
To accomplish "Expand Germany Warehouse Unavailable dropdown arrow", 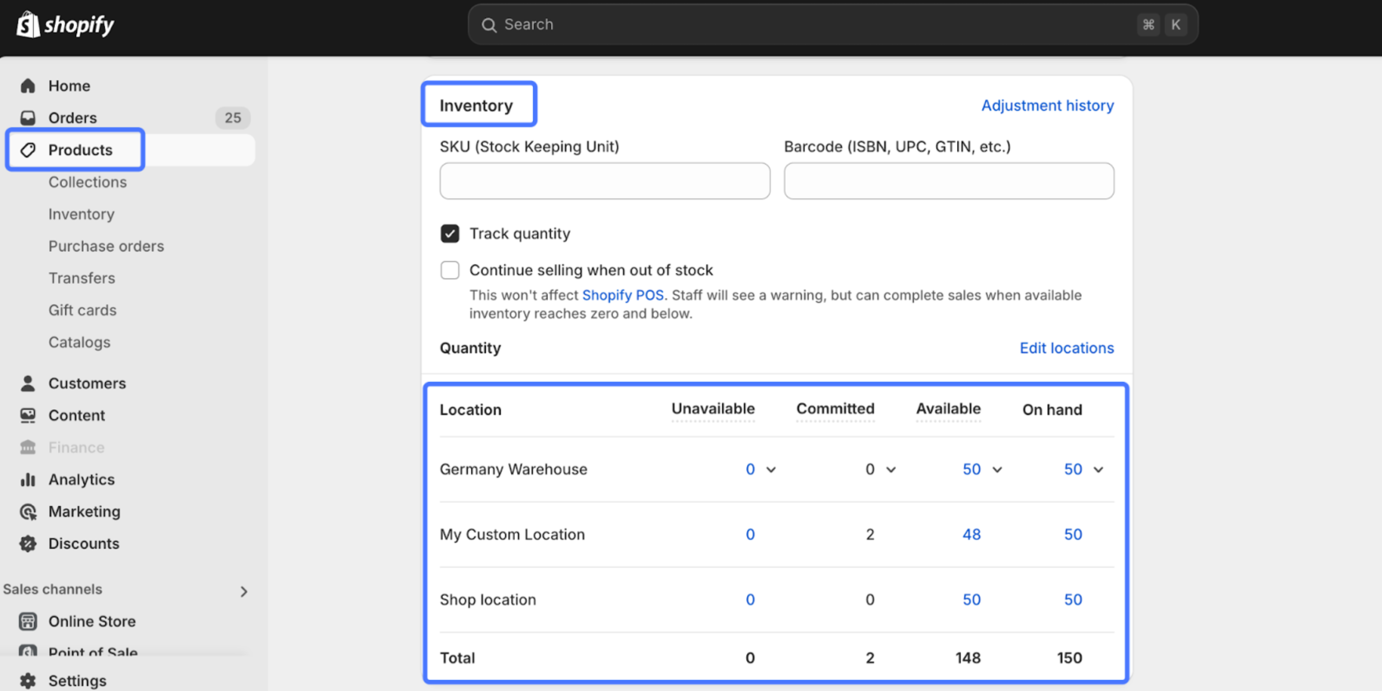I will [x=771, y=469].
